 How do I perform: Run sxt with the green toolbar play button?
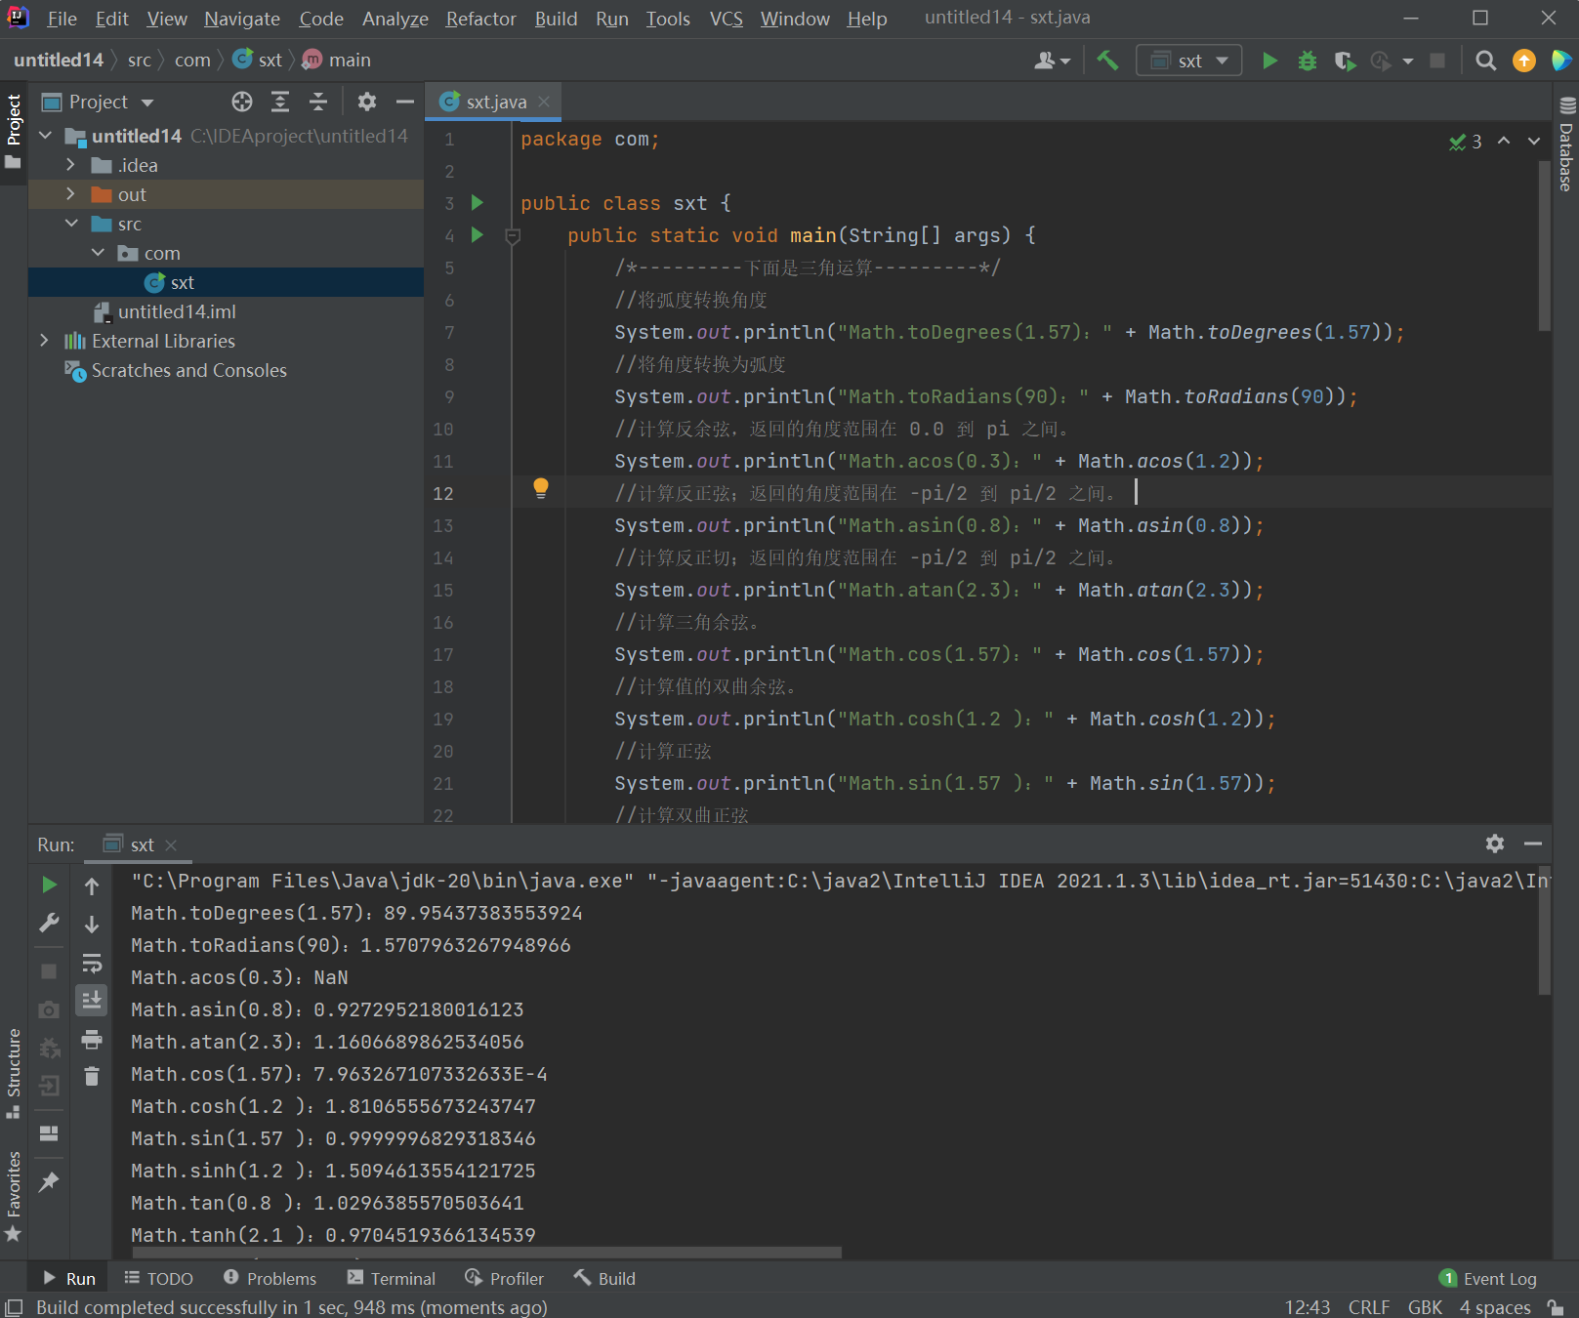click(x=1269, y=61)
